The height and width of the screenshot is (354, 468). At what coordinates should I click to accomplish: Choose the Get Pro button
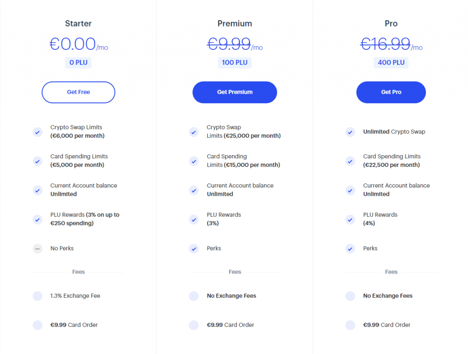point(391,92)
